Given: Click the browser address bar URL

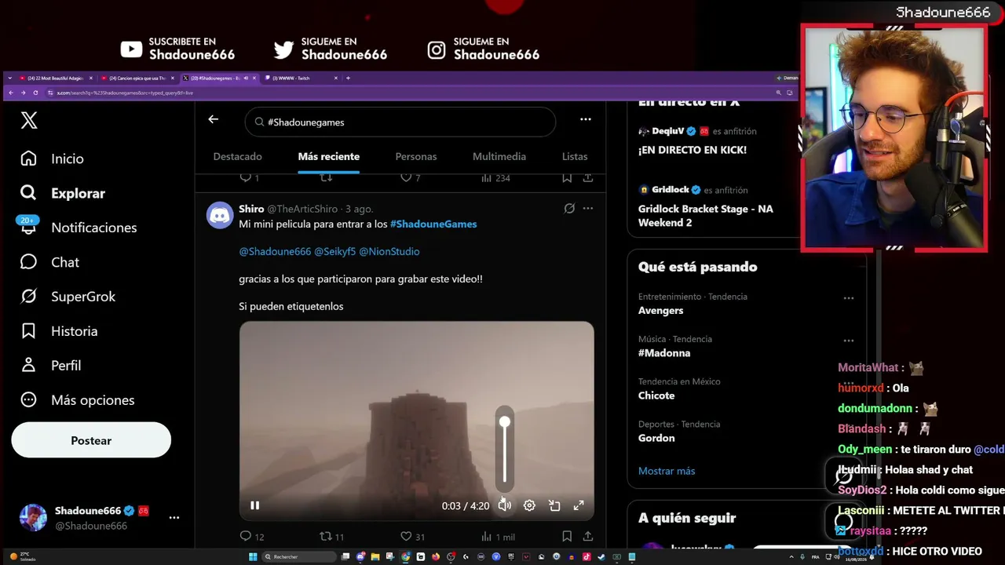Looking at the screenshot, I should pos(125,93).
